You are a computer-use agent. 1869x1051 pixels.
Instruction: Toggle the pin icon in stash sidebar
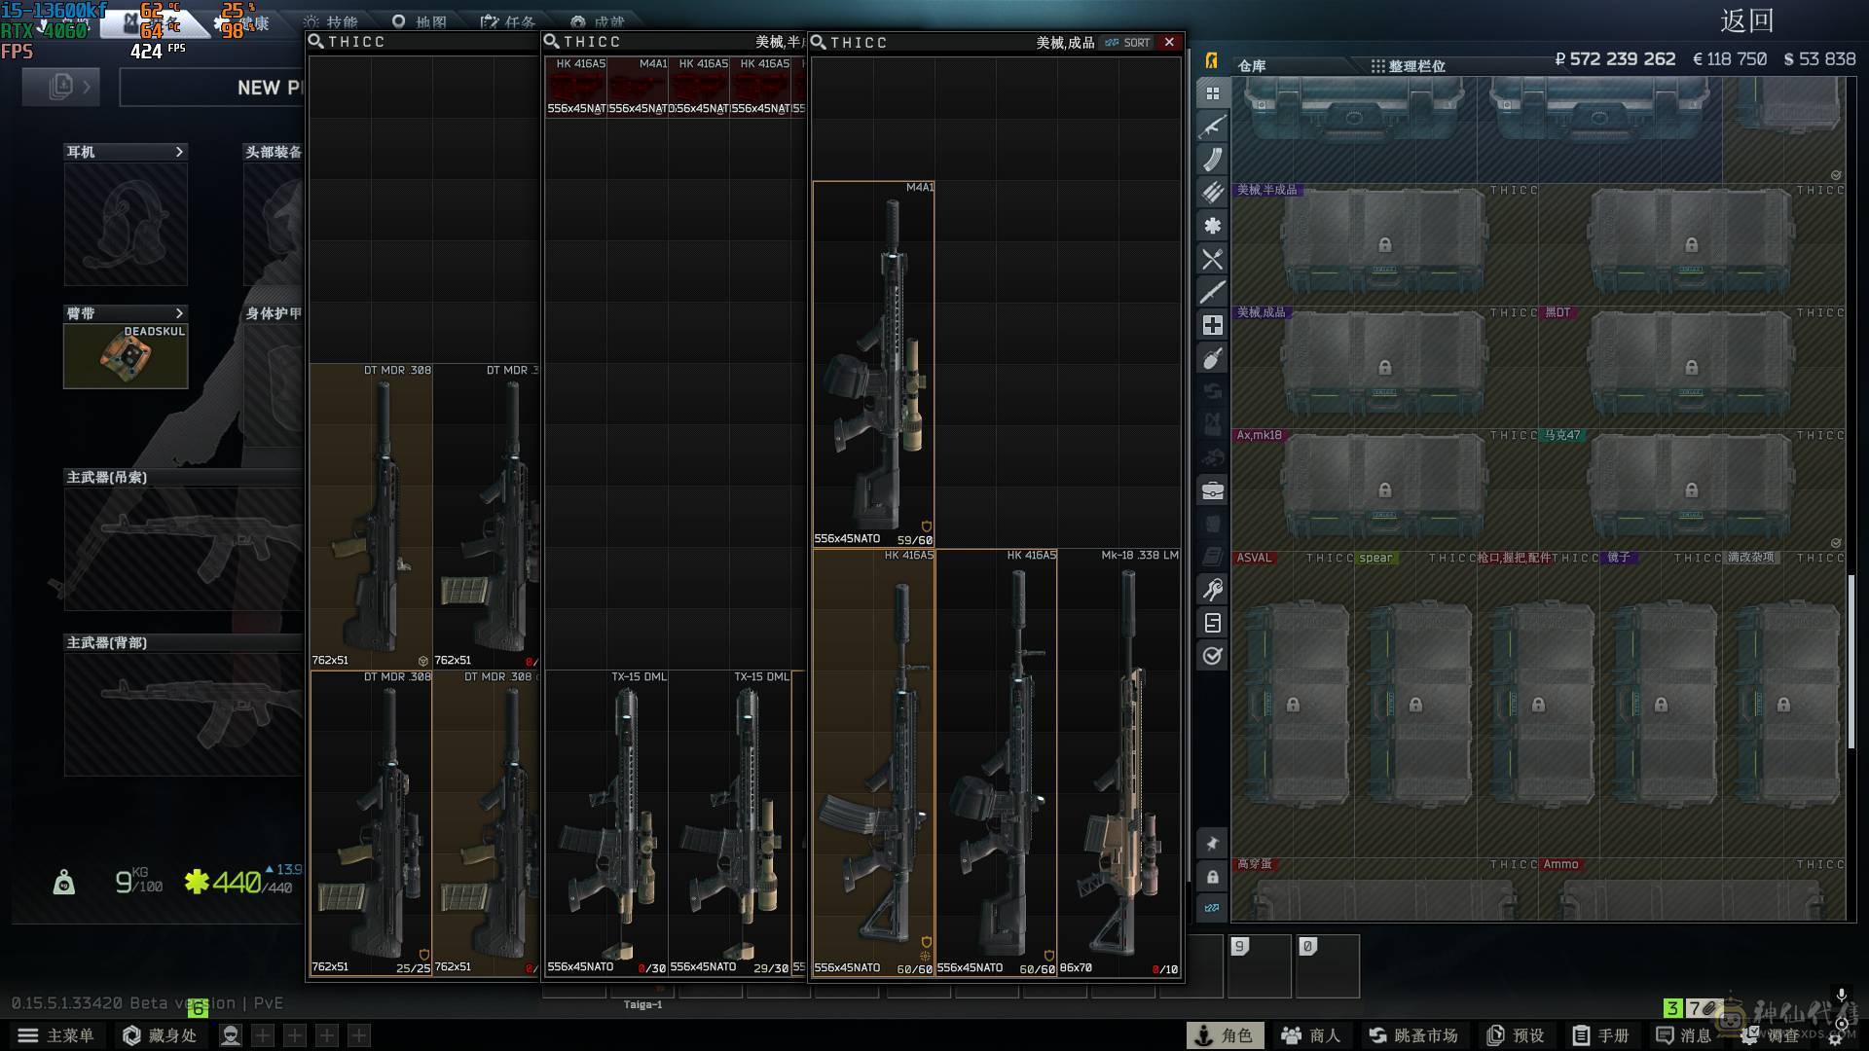click(x=1212, y=844)
